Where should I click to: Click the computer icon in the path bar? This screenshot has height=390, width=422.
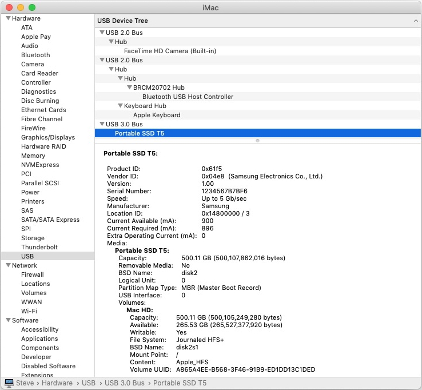pyautogui.click(x=9, y=383)
